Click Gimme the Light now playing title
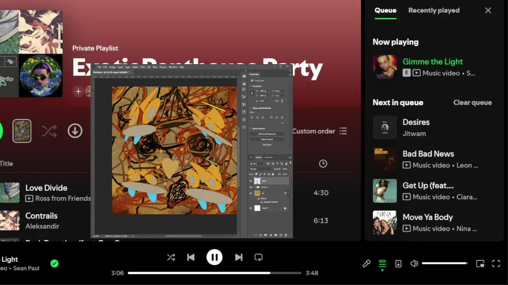This screenshot has width=508, height=285. pyautogui.click(x=433, y=61)
